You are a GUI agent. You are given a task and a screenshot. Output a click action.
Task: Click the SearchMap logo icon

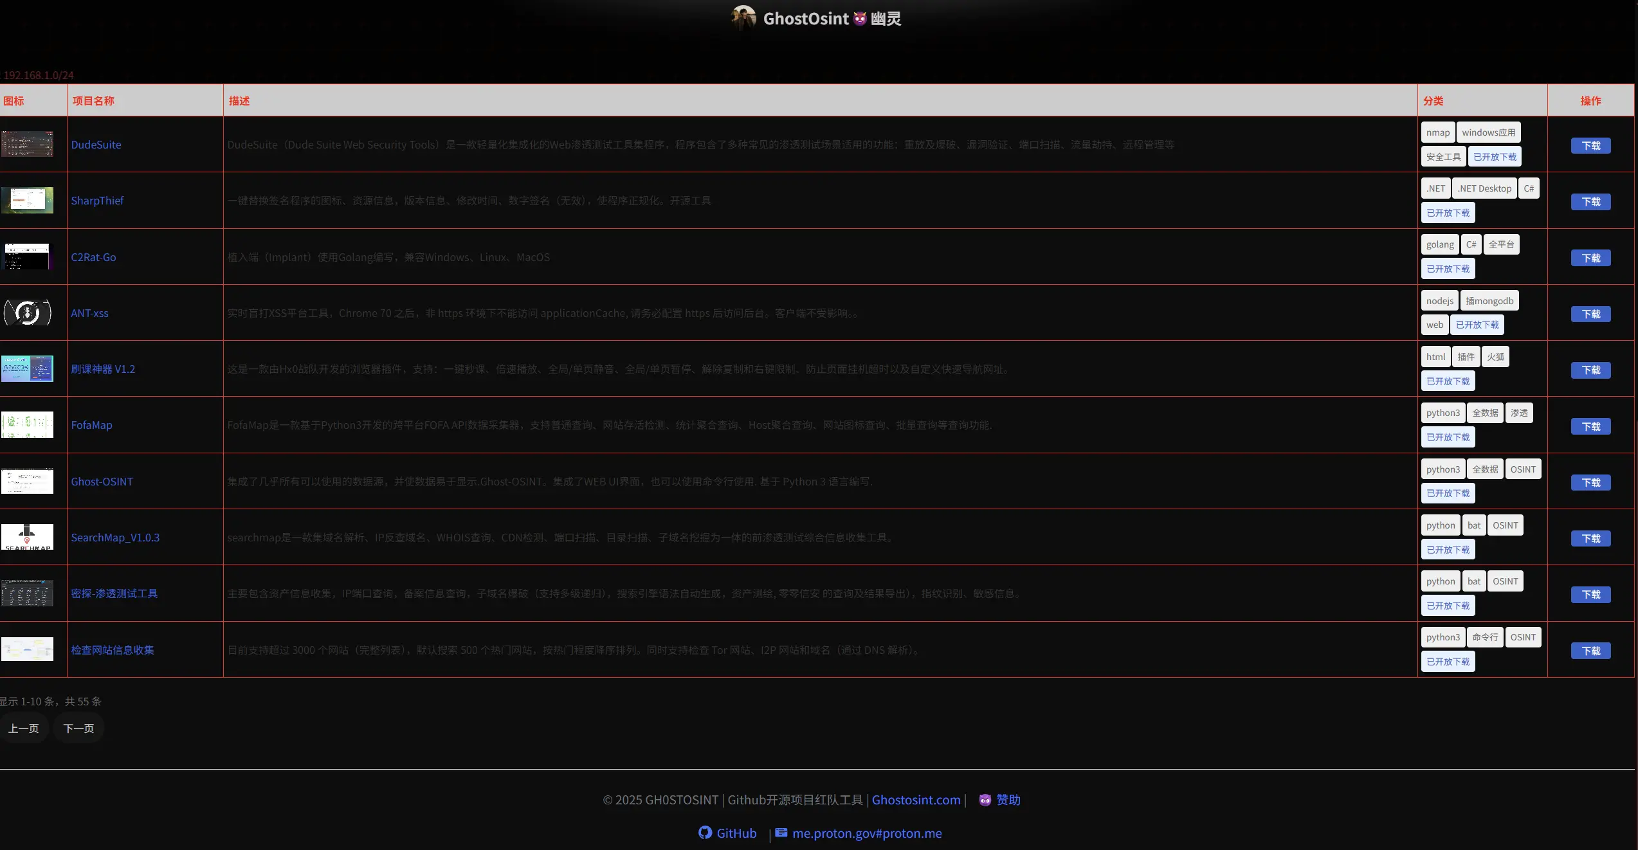(27, 537)
